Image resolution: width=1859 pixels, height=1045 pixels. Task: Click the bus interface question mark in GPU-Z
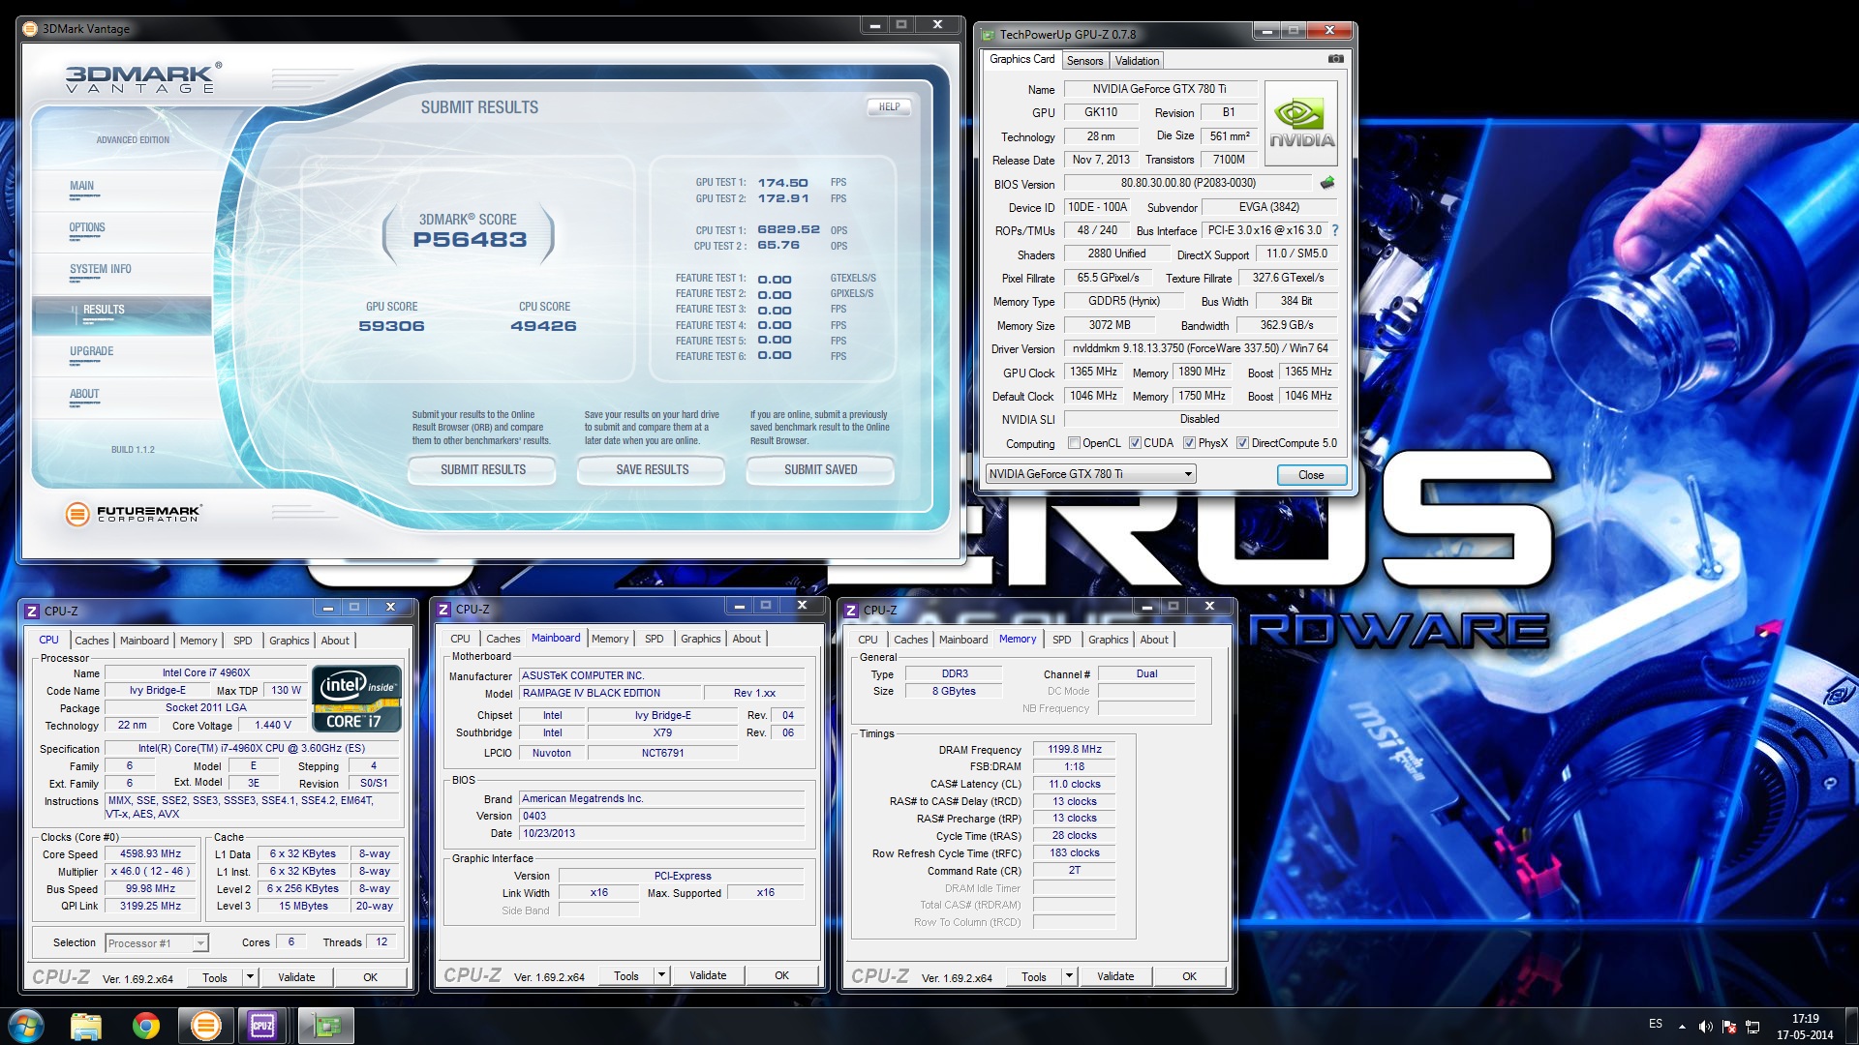1335,230
